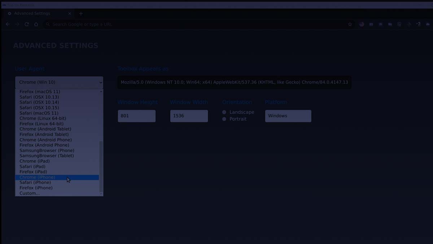Pick Firefox (iPad) user agent
Screen dimensions: 433x244
tap(57, 172)
